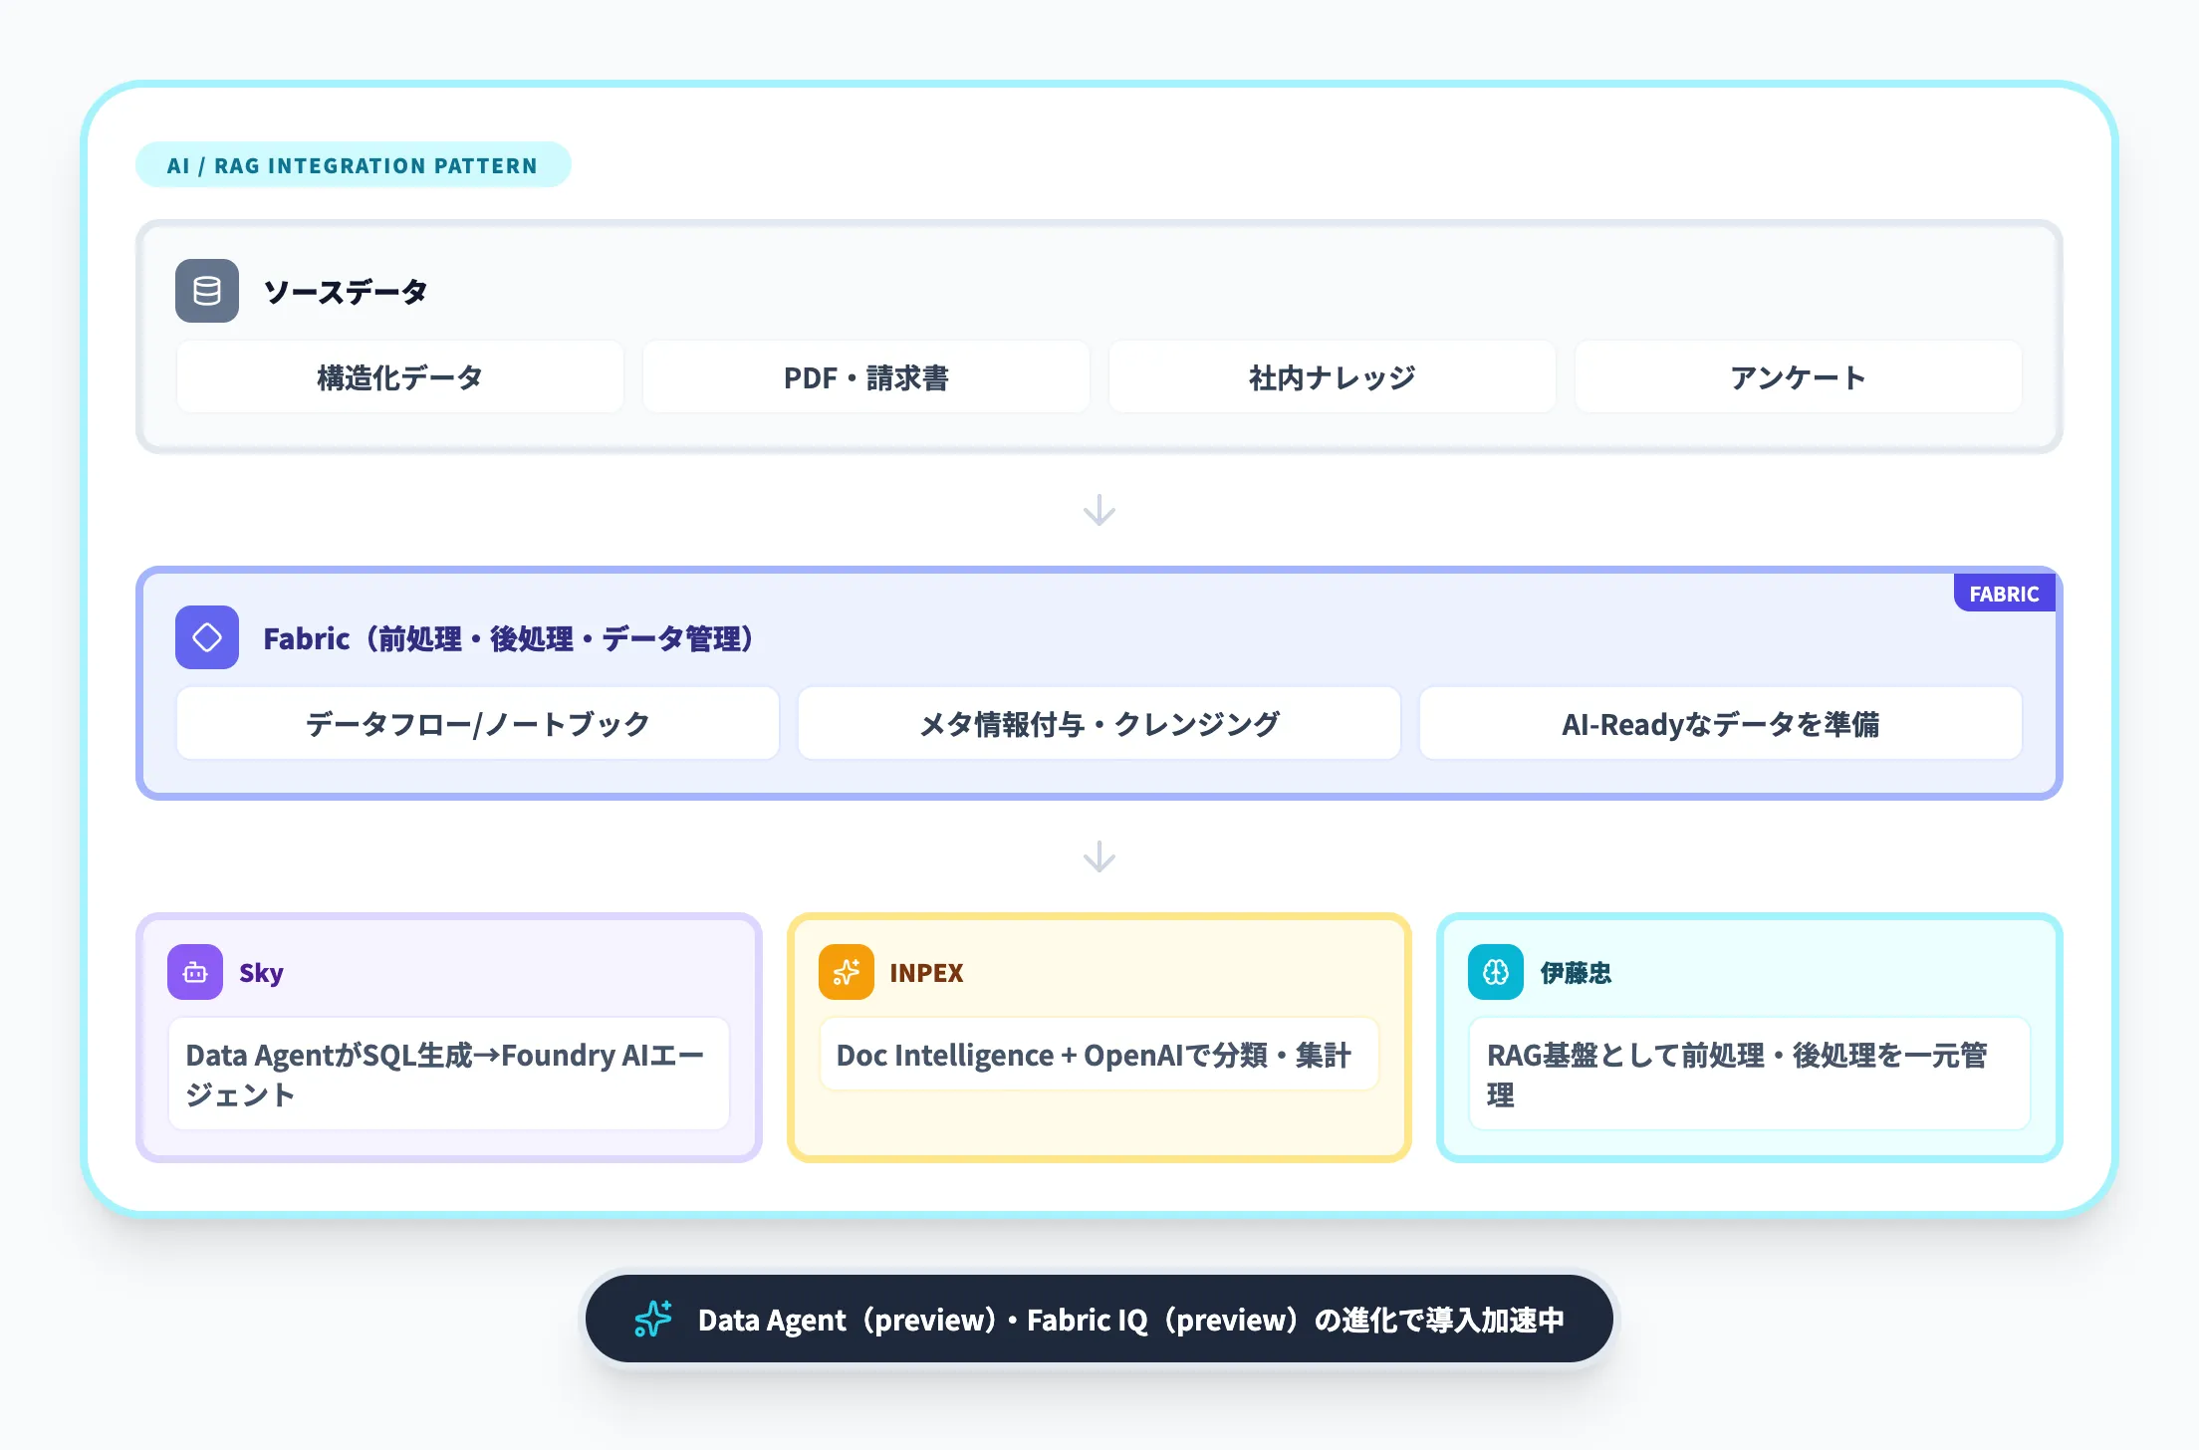Select the diamond Fabric icon
2199x1450 pixels.
(206, 636)
